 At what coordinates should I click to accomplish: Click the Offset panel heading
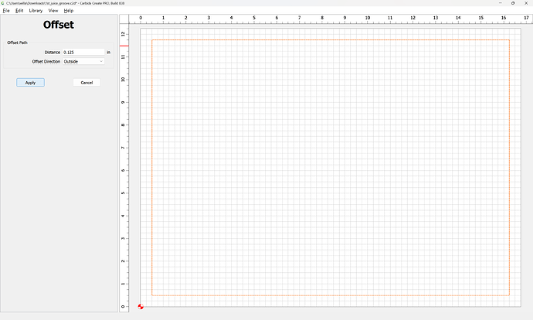59,25
